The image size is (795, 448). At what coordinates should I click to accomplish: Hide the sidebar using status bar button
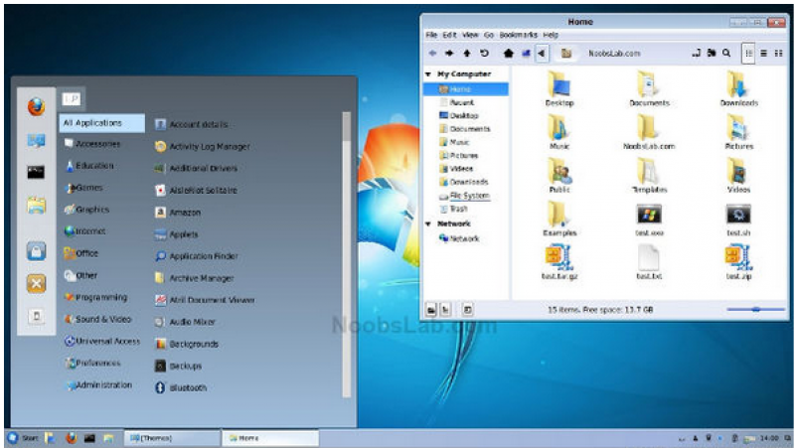click(x=467, y=310)
